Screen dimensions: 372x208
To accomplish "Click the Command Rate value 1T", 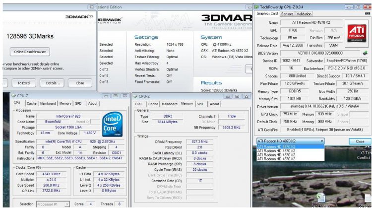I will tap(199, 181).
